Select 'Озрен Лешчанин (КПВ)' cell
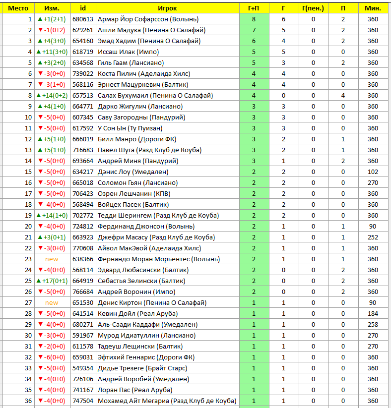The image size is (391, 408). click(x=168, y=194)
